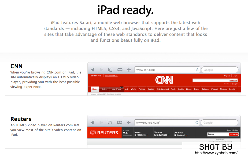Expand Reuters News & Markets menu

tap(141, 134)
